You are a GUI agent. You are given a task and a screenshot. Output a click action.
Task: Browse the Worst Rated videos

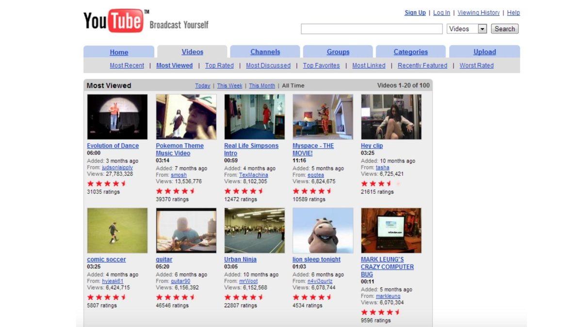point(476,65)
